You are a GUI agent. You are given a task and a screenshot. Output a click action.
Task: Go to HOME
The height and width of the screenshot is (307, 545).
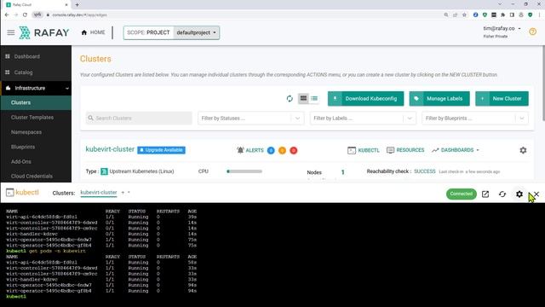click(x=93, y=32)
